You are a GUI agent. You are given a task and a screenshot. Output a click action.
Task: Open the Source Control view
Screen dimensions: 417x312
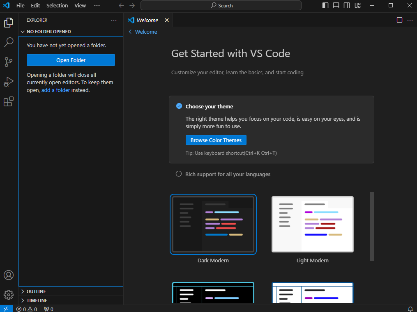[x=9, y=62]
